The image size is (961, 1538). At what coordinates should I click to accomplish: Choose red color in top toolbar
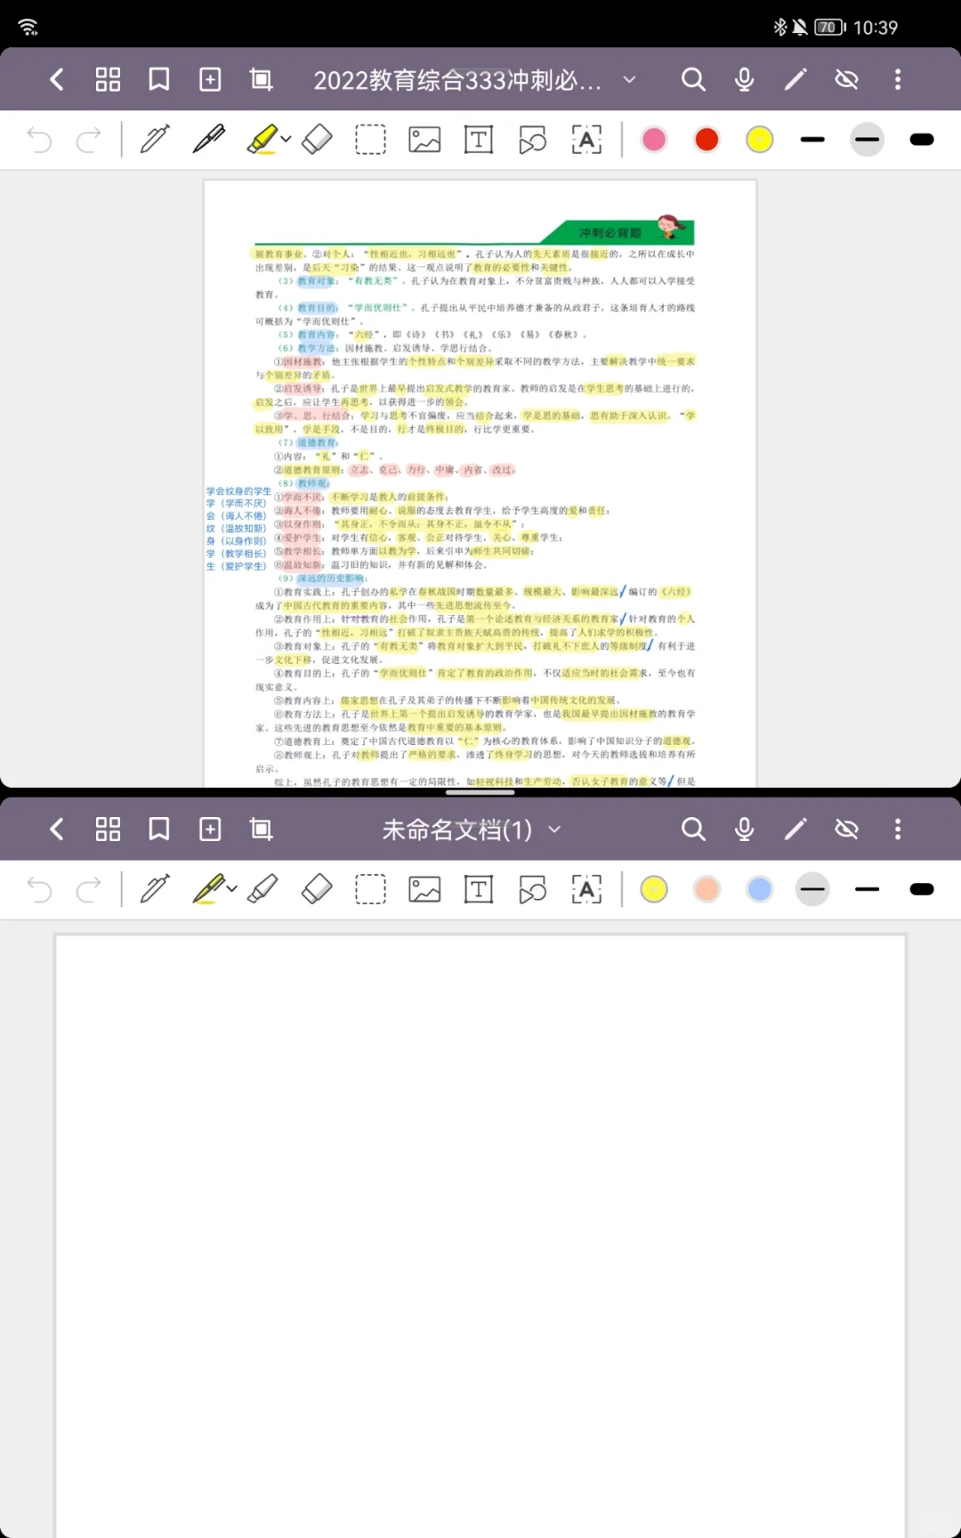(707, 140)
